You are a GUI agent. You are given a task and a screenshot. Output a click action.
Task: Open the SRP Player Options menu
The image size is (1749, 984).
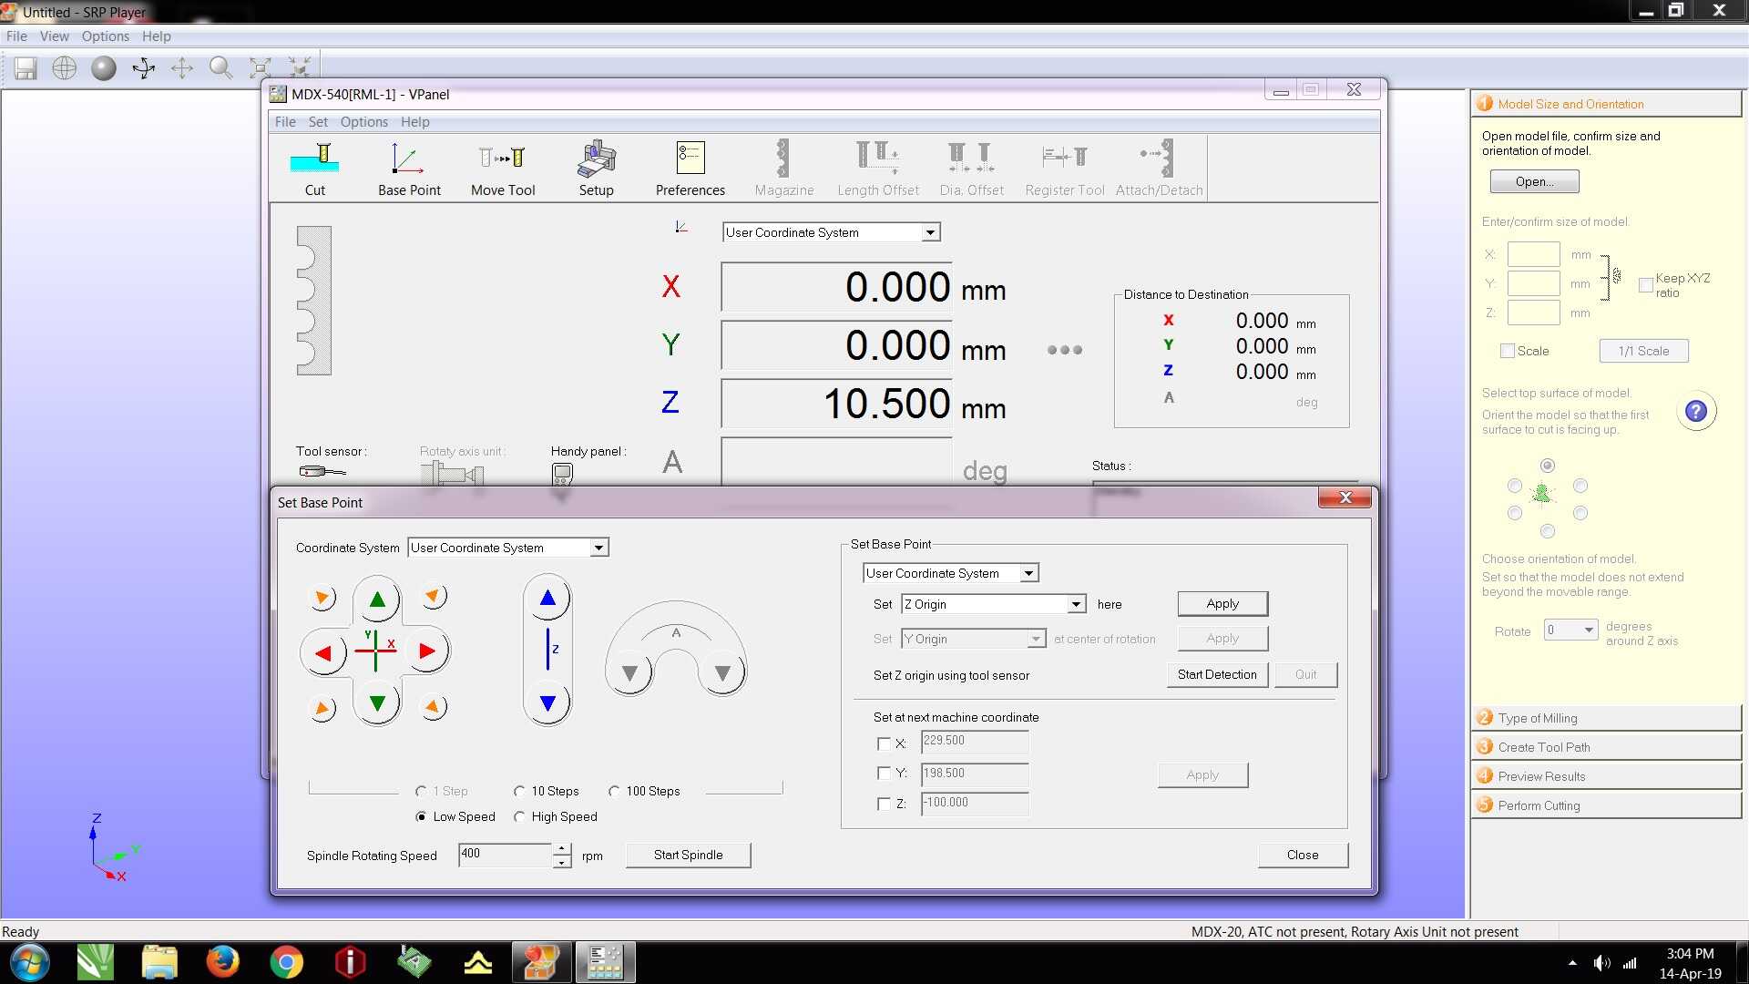coord(105,36)
